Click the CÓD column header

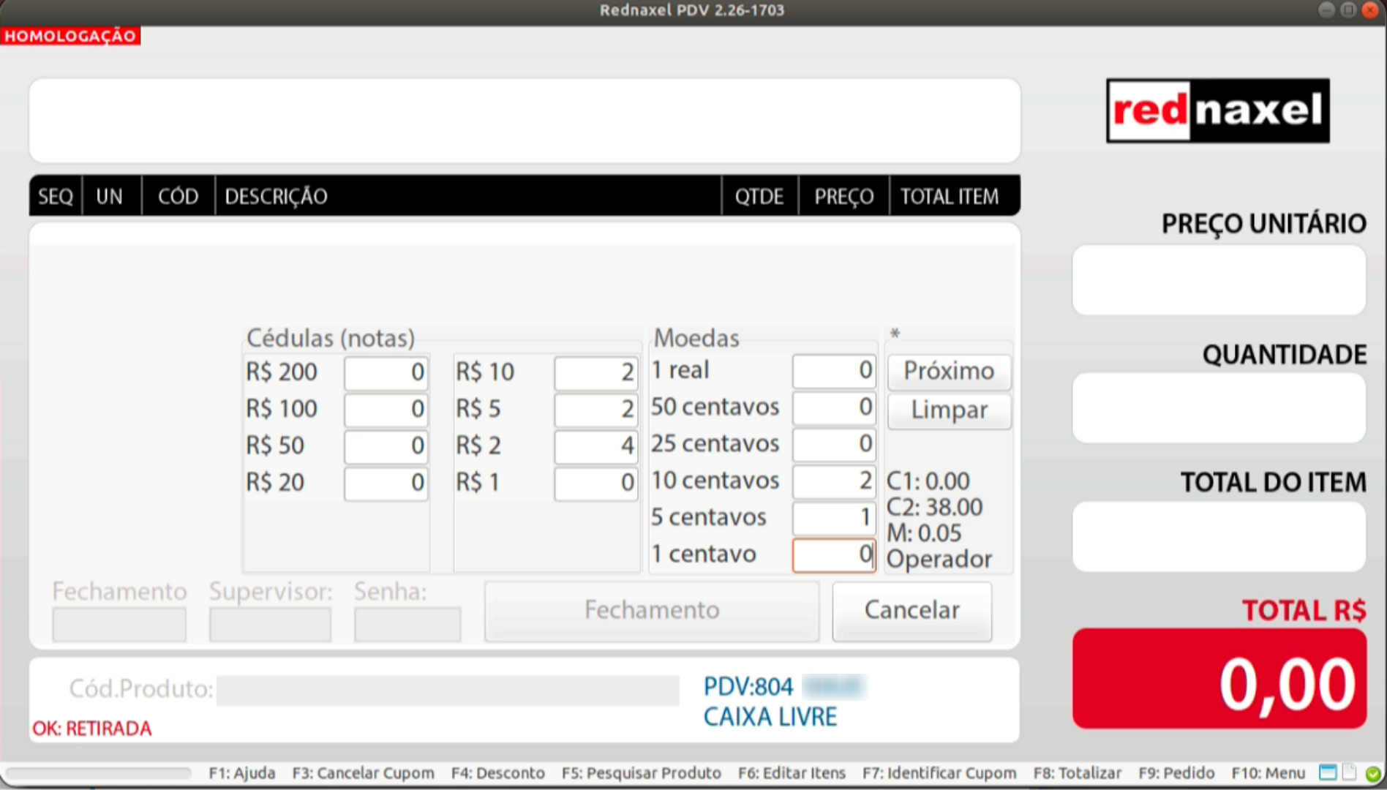178,197
